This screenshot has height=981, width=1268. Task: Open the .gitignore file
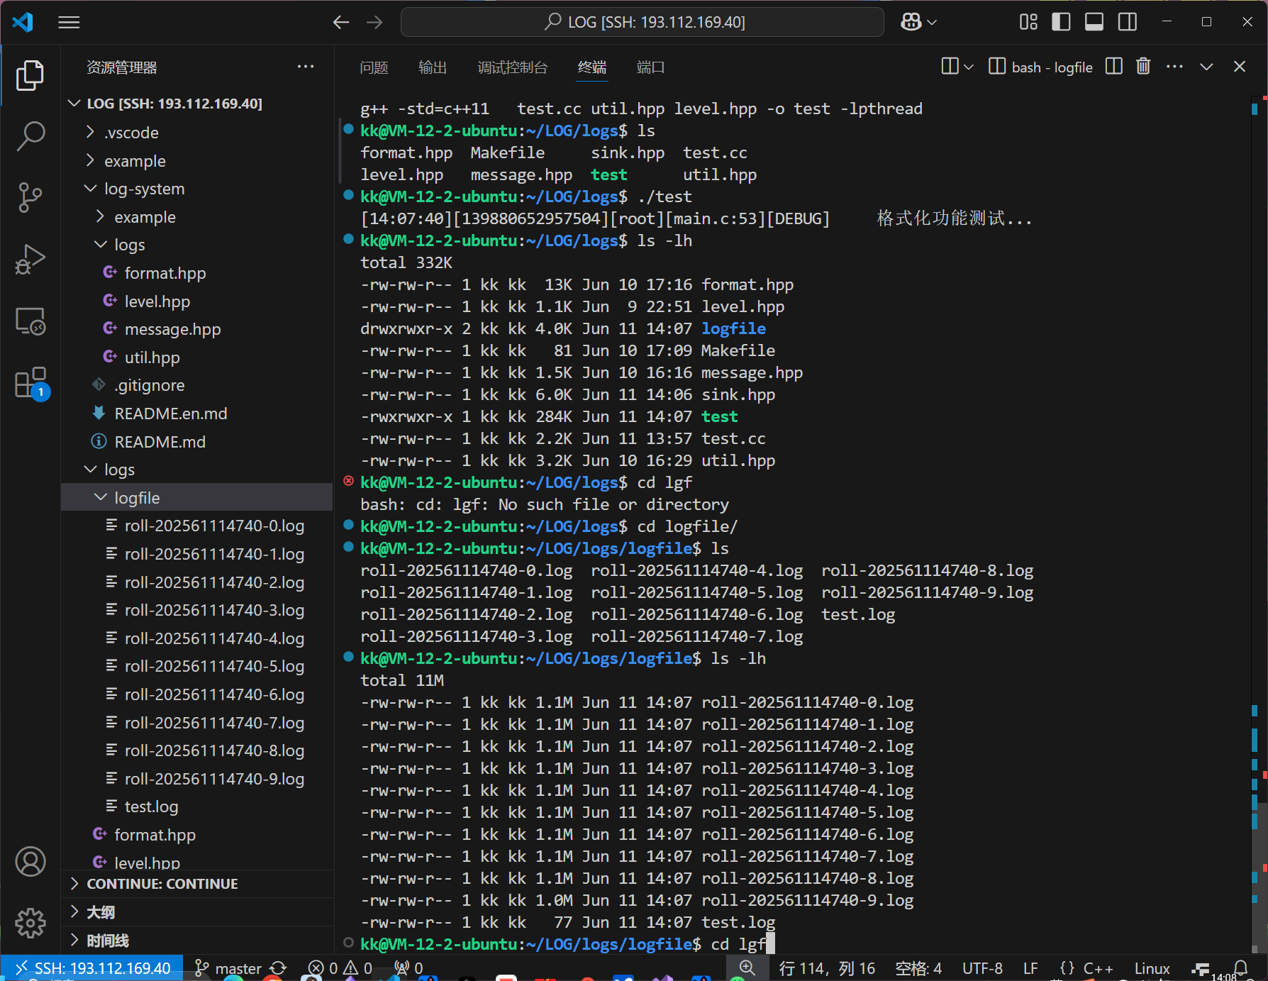[x=197, y=385]
